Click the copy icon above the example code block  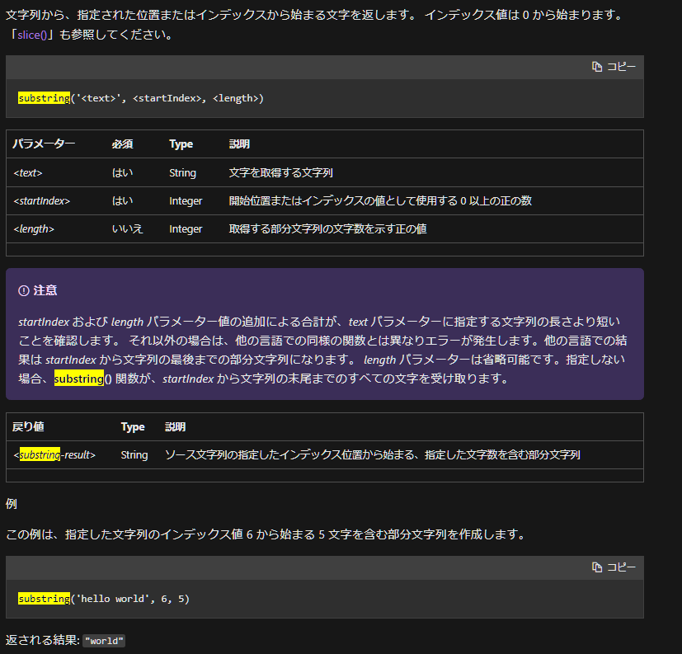click(x=596, y=567)
